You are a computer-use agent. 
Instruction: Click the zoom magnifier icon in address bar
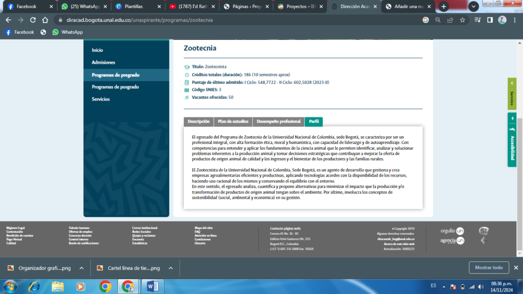coord(438,20)
